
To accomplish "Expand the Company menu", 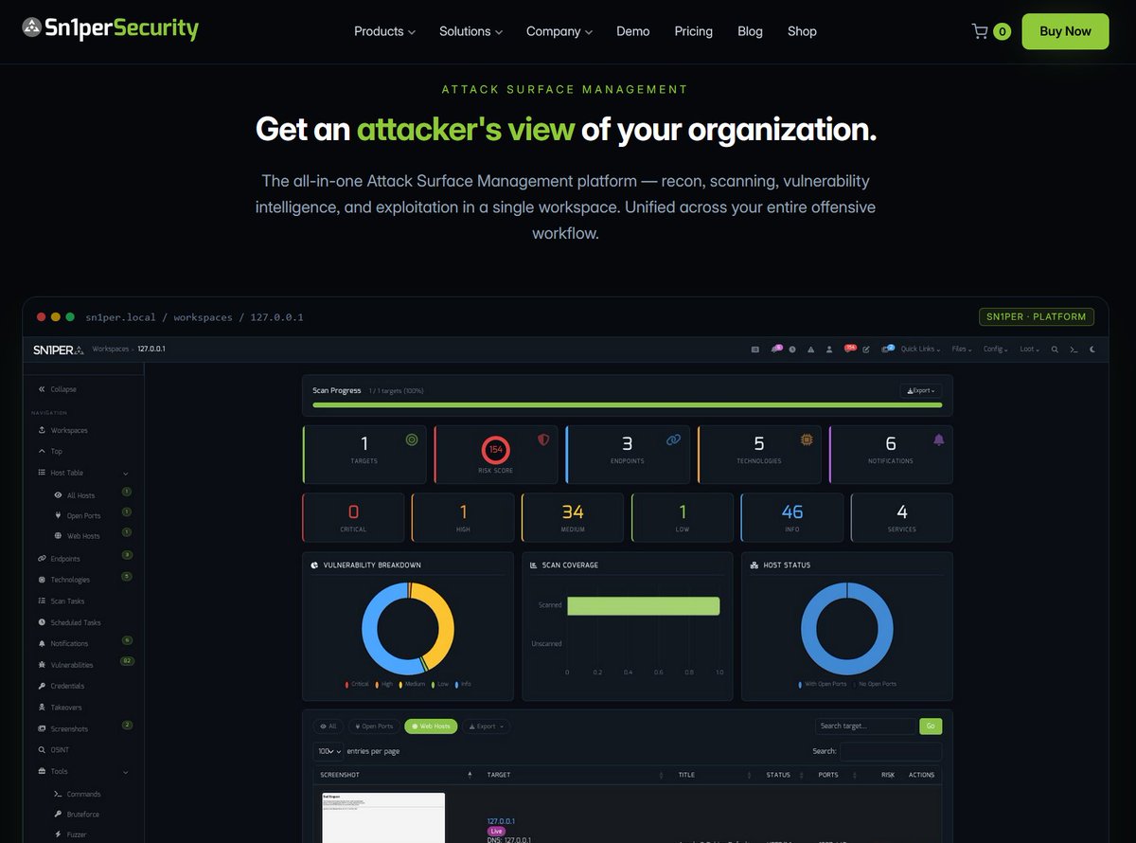I will click(x=559, y=31).
